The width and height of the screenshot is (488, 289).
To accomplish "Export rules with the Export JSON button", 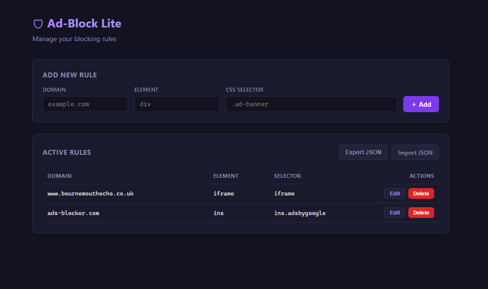I will point(363,152).
